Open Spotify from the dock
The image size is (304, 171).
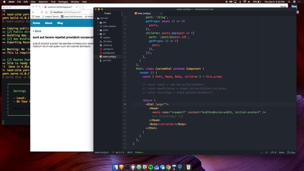coord(151,167)
